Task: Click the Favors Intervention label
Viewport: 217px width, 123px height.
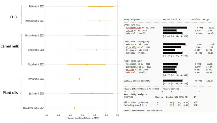Action: point(135,89)
